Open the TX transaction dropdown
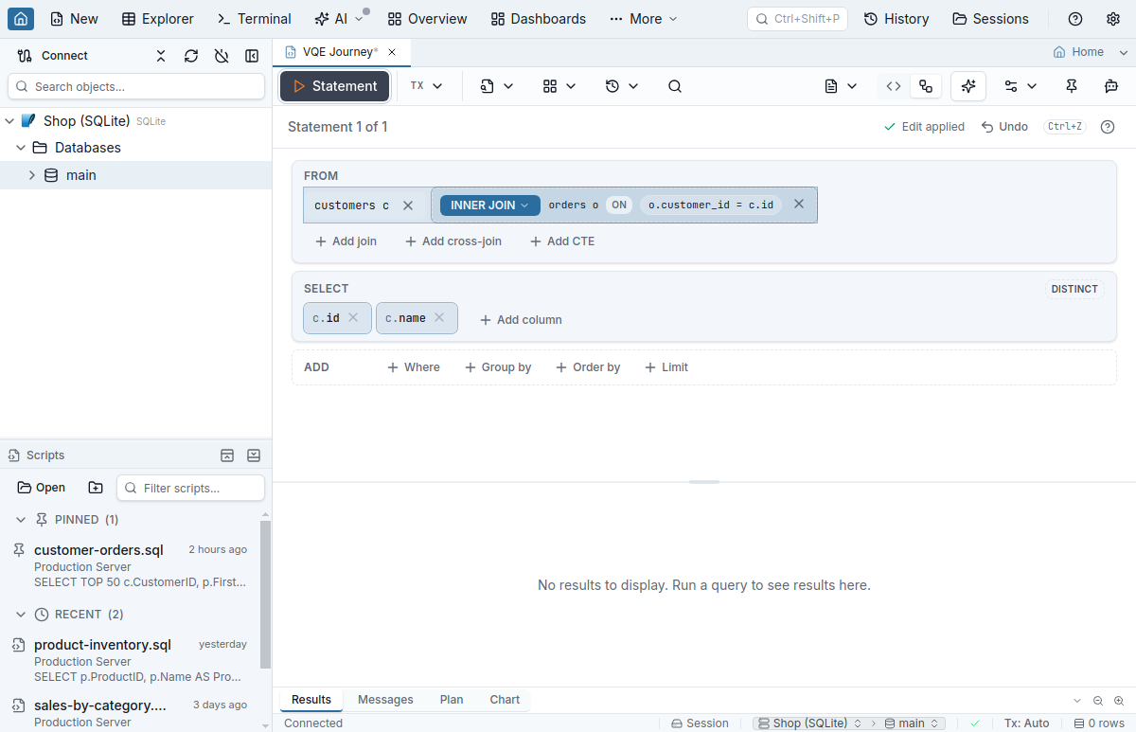The image size is (1136, 732). pos(427,86)
